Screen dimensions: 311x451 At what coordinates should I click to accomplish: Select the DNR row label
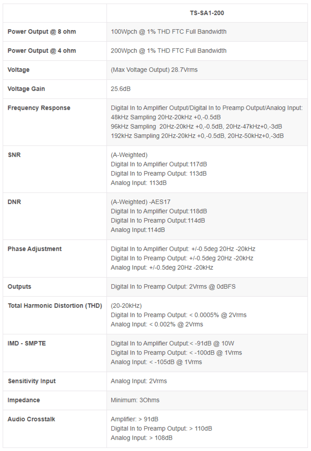[x=14, y=202]
